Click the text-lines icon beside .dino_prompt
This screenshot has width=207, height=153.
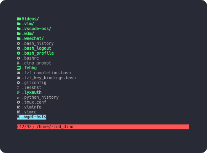(18, 63)
